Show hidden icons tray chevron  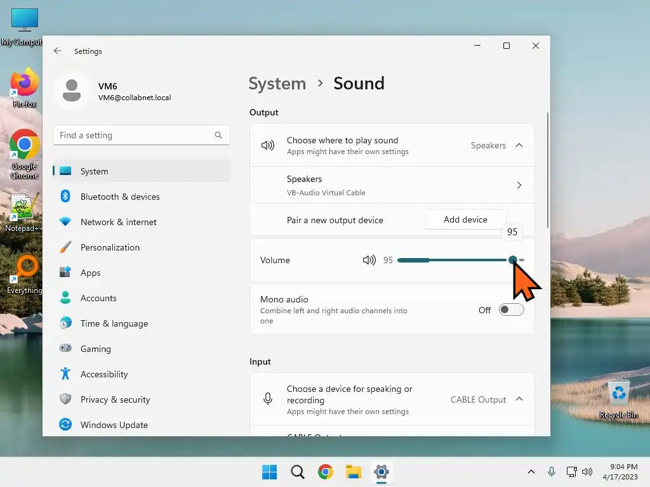pos(531,472)
